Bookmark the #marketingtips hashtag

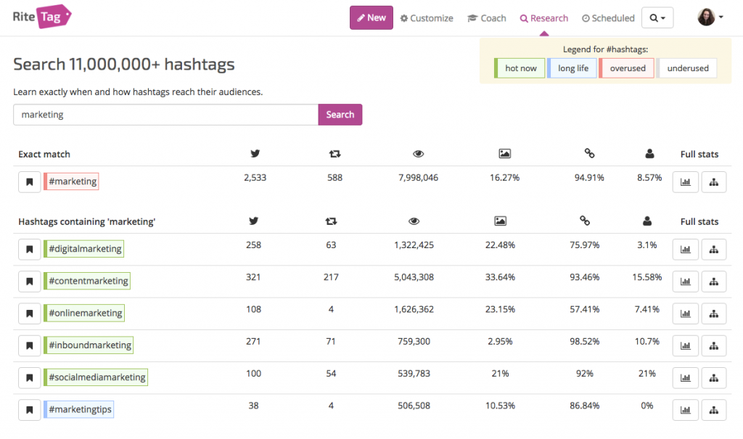(x=29, y=410)
